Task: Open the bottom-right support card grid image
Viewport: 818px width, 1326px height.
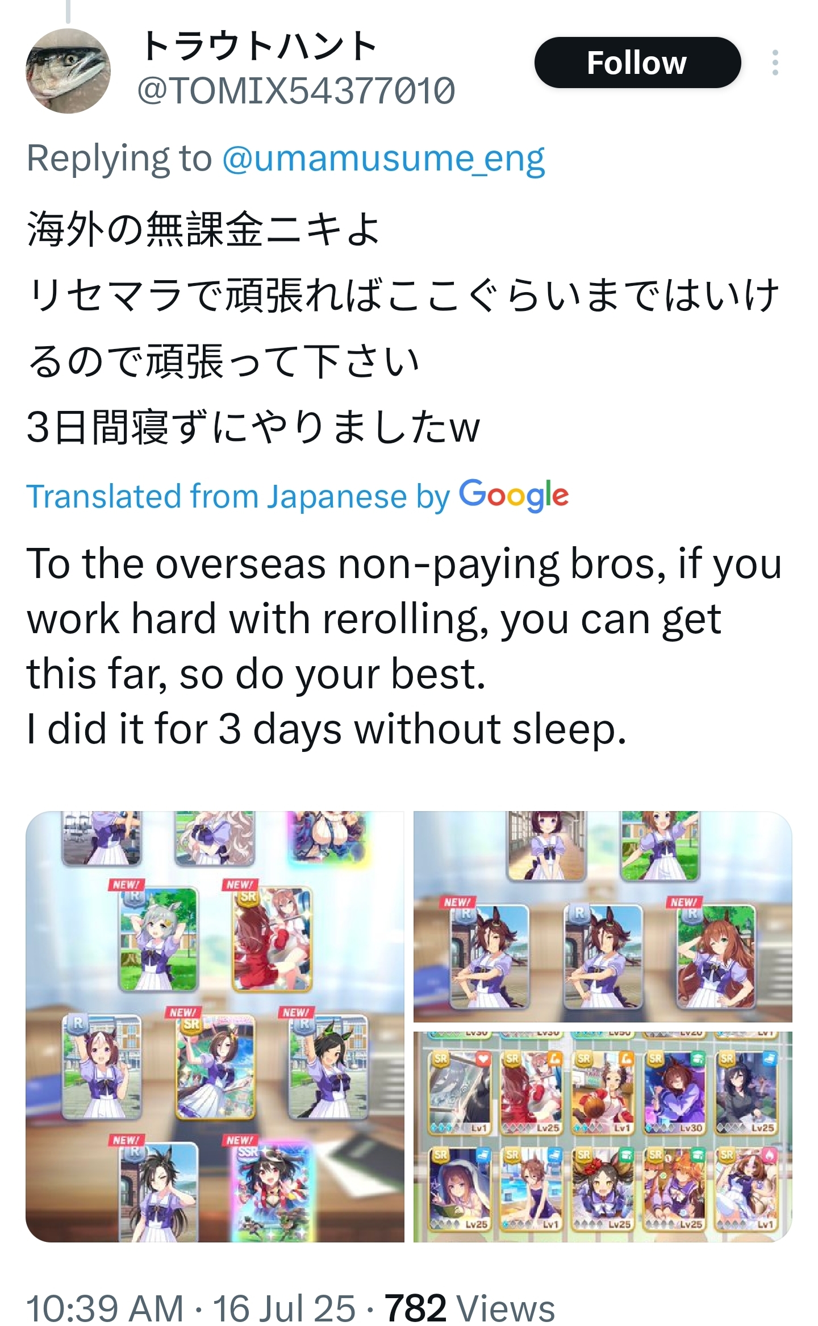Action: coord(603,1137)
